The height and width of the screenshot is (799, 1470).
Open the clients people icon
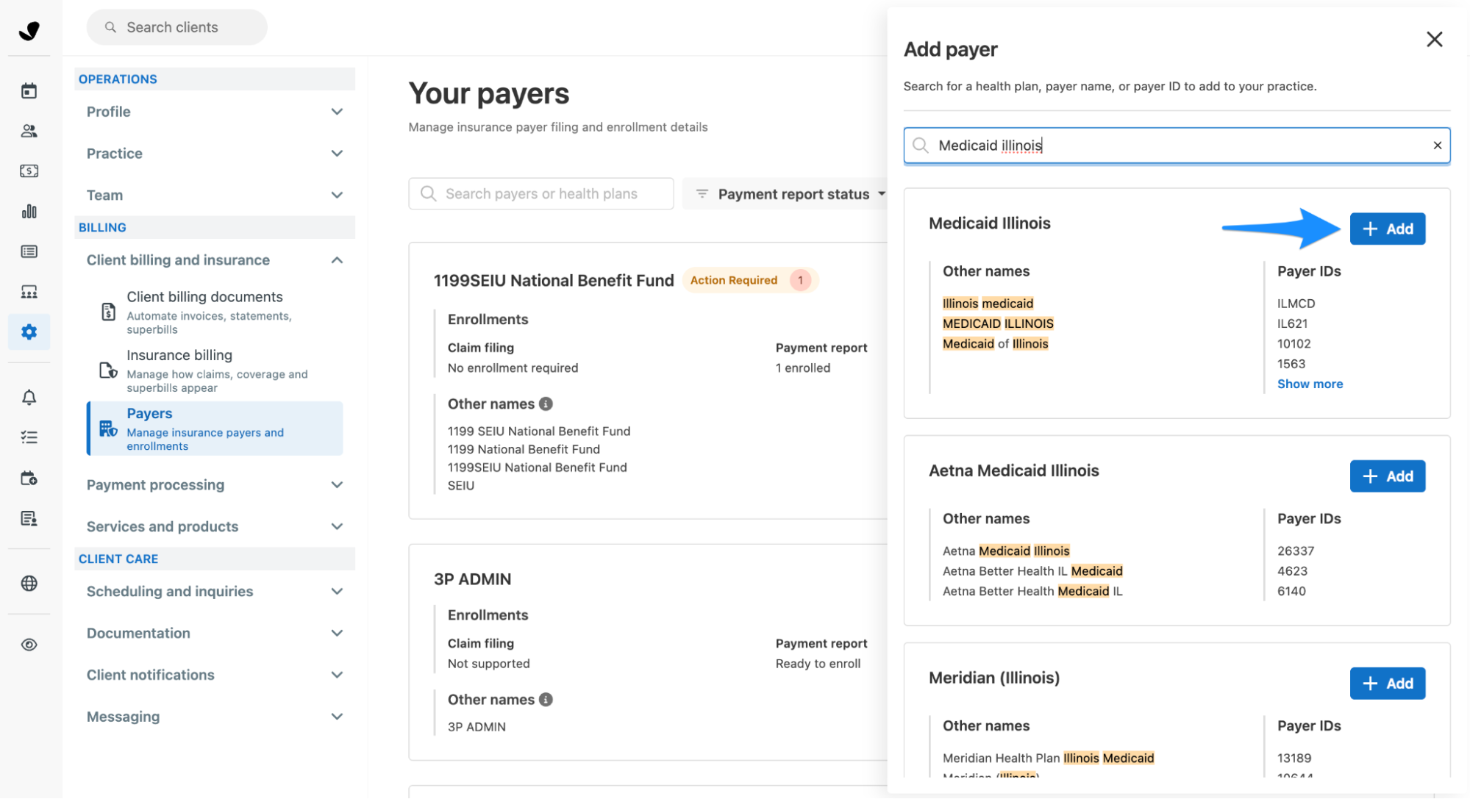(x=29, y=131)
